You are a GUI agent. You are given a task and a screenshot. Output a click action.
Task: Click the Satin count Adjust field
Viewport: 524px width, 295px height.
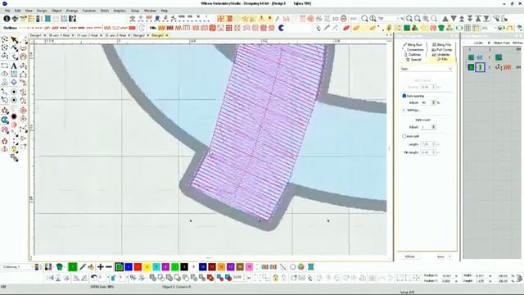pyautogui.click(x=426, y=127)
